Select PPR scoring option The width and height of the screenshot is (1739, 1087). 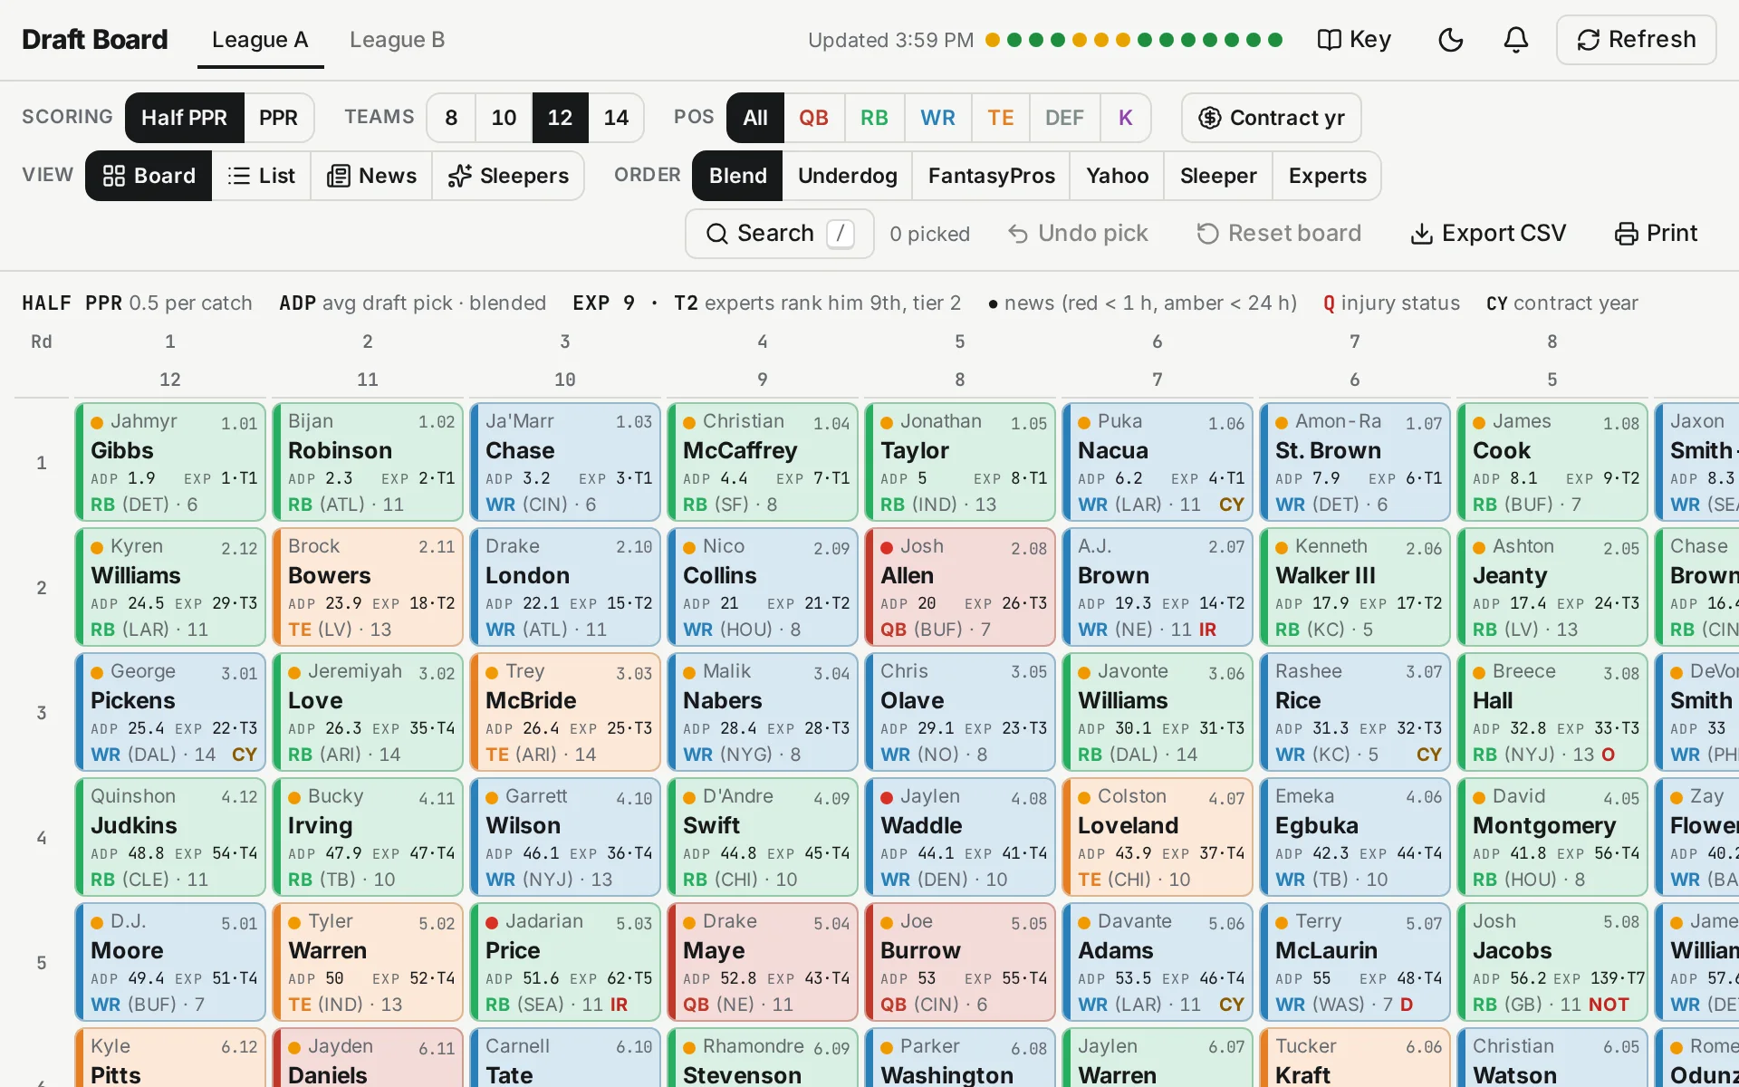pos(278,118)
